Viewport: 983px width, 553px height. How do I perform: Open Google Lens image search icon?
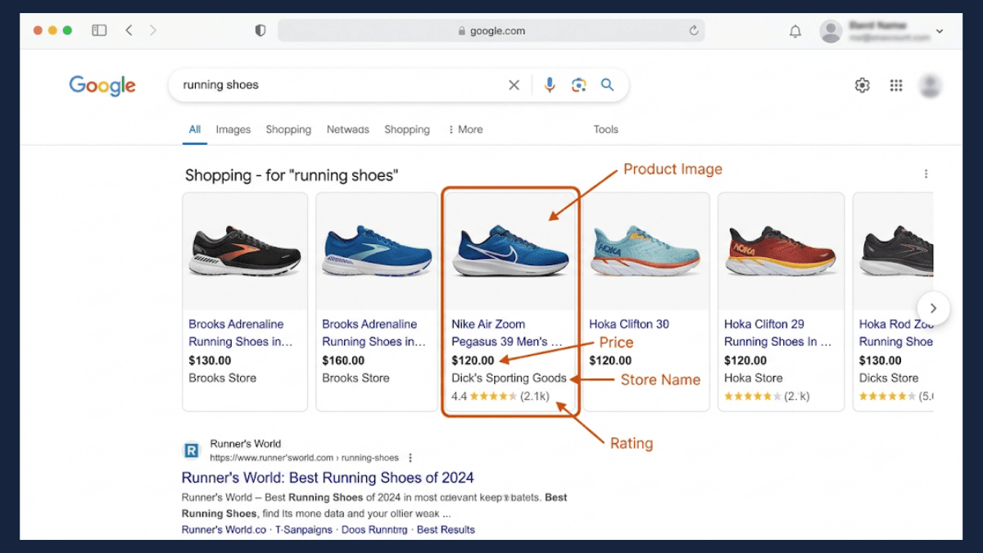[x=579, y=84]
